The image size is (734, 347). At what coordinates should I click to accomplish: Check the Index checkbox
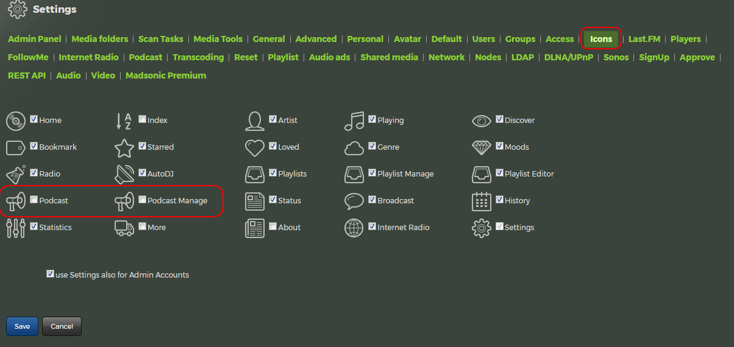[x=142, y=119]
